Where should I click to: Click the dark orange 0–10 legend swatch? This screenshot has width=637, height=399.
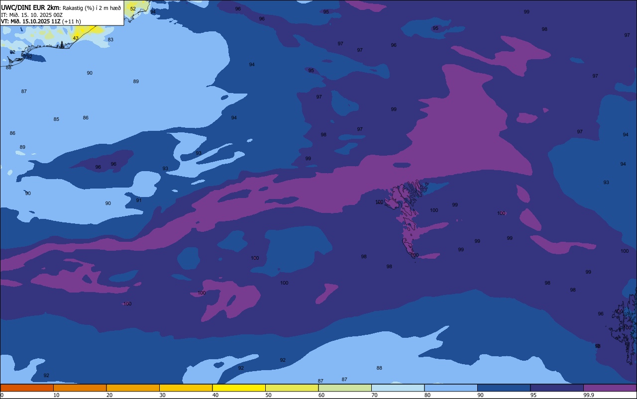coord(27,388)
